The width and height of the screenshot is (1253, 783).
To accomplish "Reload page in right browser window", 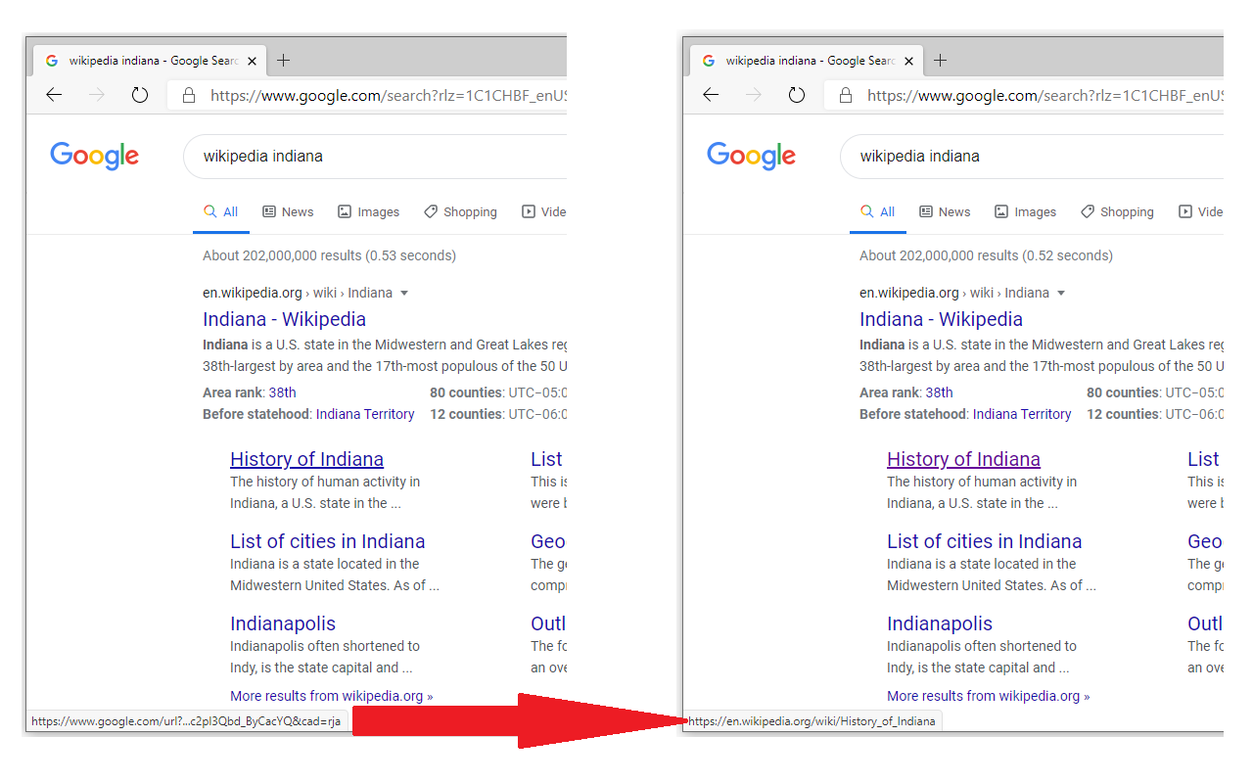I will point(797,95).
